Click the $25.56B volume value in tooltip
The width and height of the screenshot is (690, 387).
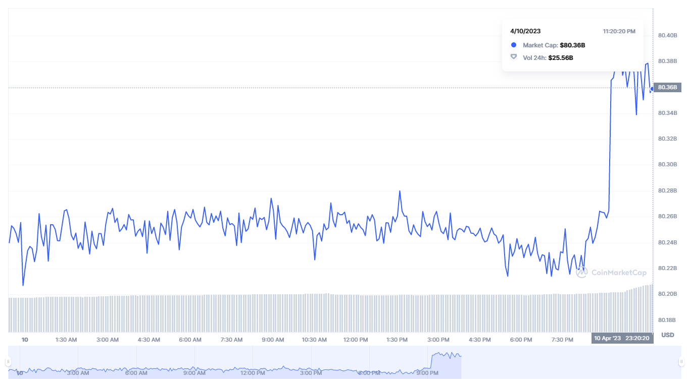point(561,58)
